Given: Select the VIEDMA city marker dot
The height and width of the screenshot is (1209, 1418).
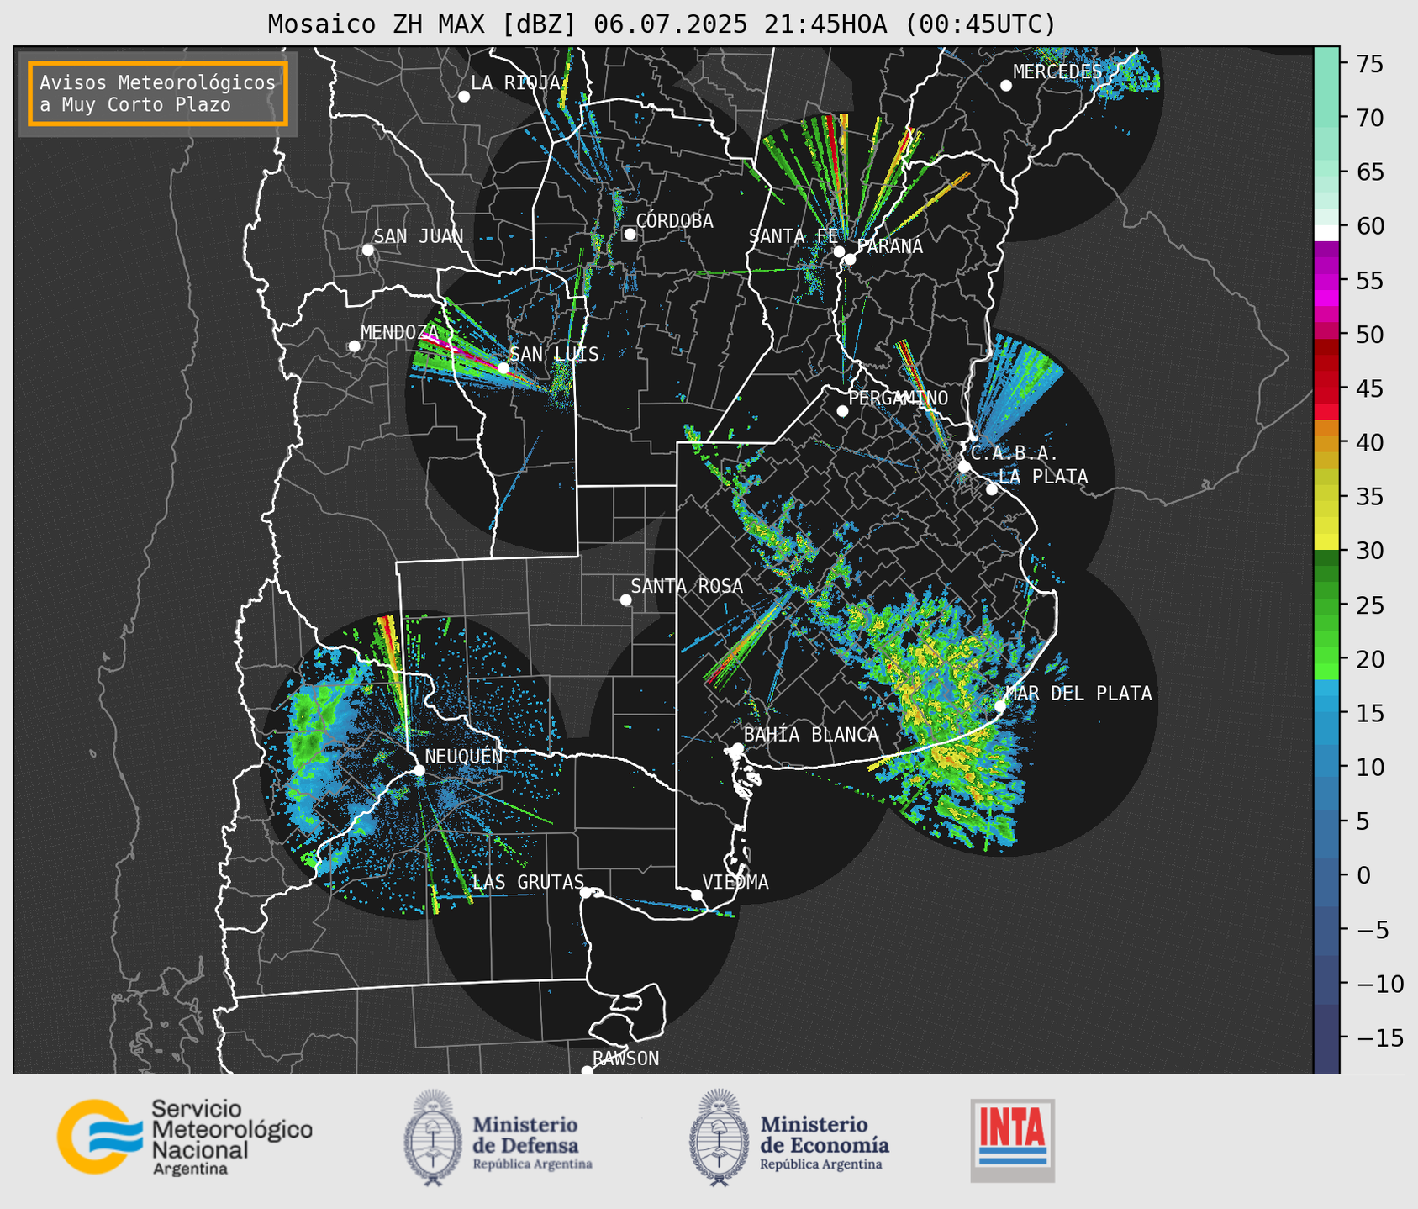Looking at the screenshot, I should pyautogui.click(x=697, y=895).
